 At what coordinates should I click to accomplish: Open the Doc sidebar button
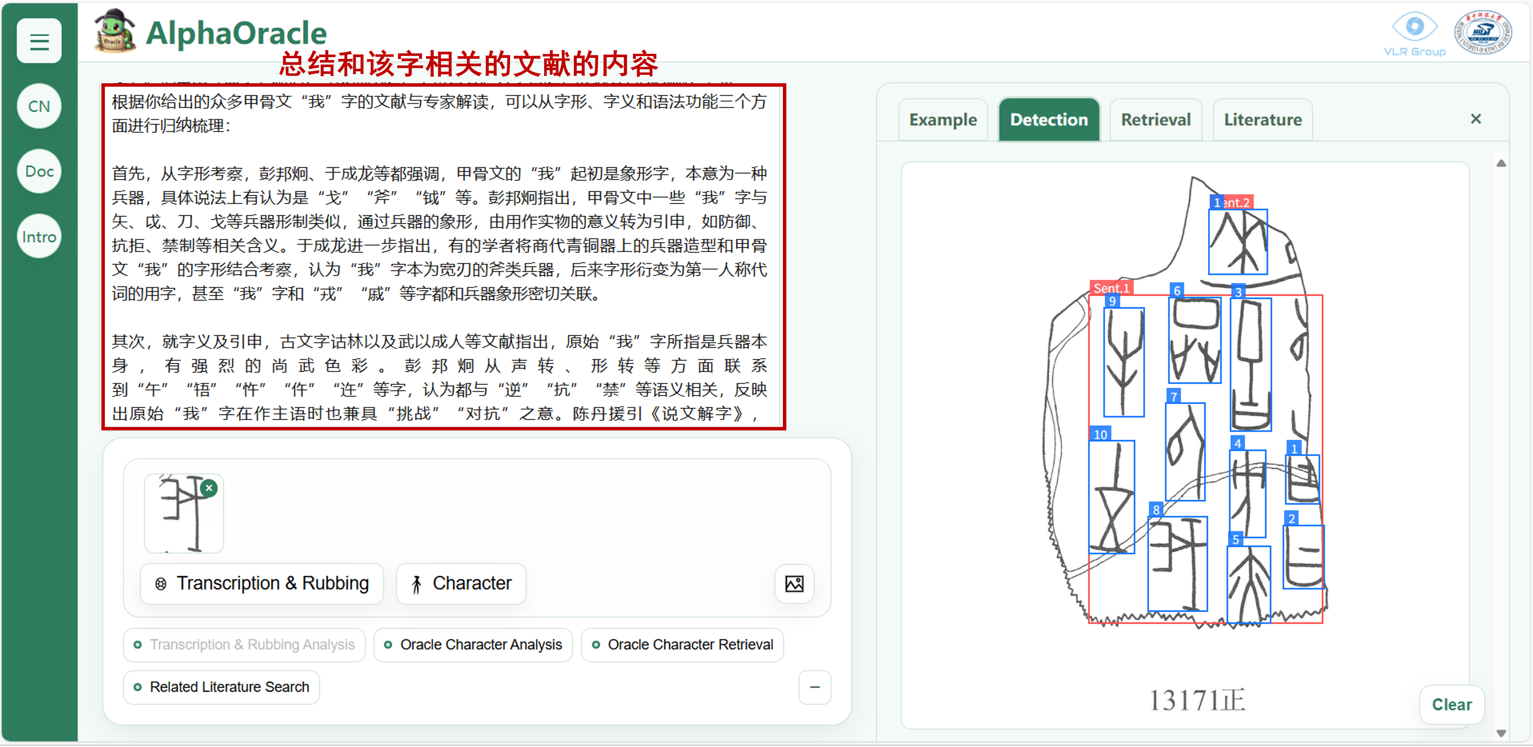tap(39, 171)
